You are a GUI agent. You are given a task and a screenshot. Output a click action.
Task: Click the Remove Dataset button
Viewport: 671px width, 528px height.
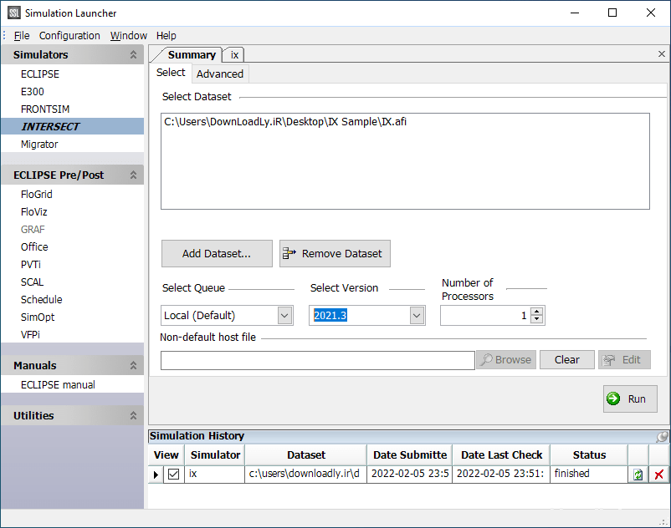click(x=335, y=254)
